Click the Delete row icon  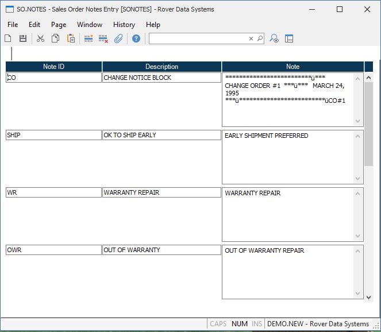pyautogui.click(x=103, y=38)
